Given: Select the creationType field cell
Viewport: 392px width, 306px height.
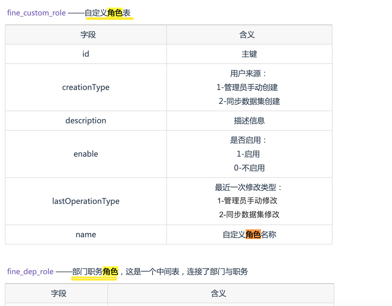Looking at the screenshot, I should click(x=86, y=87).
